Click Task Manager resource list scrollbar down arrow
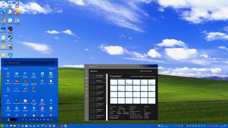This screenshot has height=128, width=228. (107, 120)
